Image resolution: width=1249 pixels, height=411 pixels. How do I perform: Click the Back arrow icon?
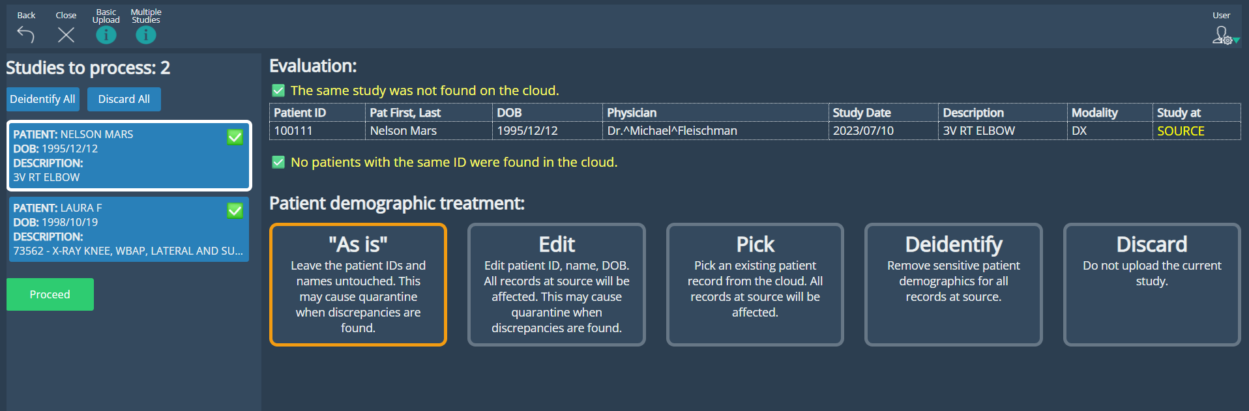click(26, 35)
